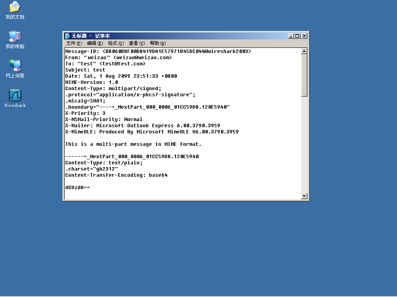This screenshot has width=397, height=297.
Task: Select the 网上邻居 desktop icon
Action: tap(15, 69)
